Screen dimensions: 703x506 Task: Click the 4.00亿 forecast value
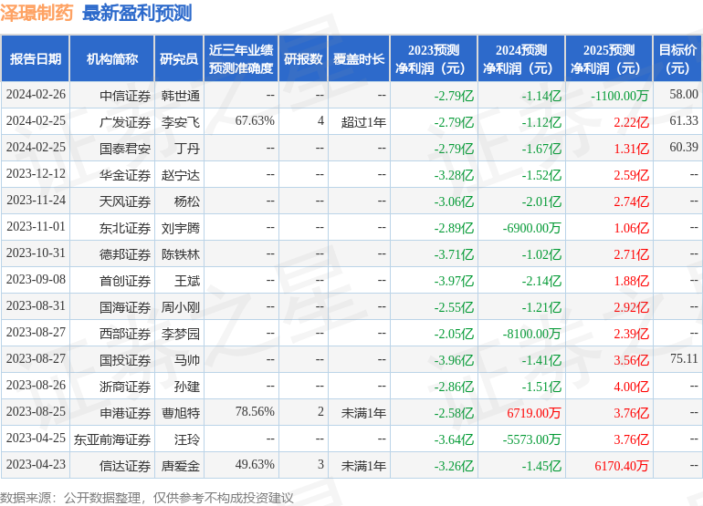631,387
